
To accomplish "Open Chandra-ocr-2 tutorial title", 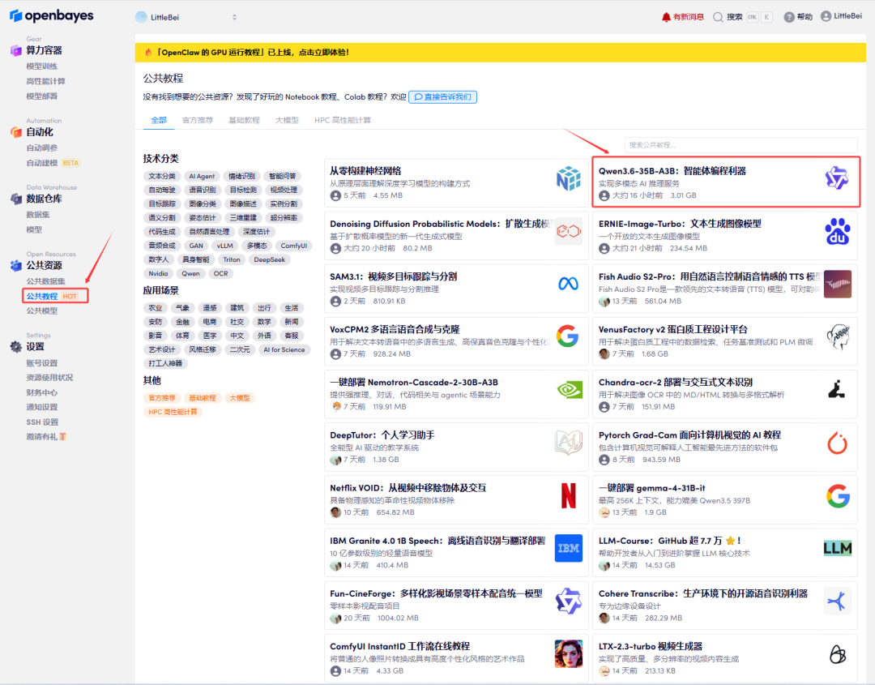I will 676,383.
